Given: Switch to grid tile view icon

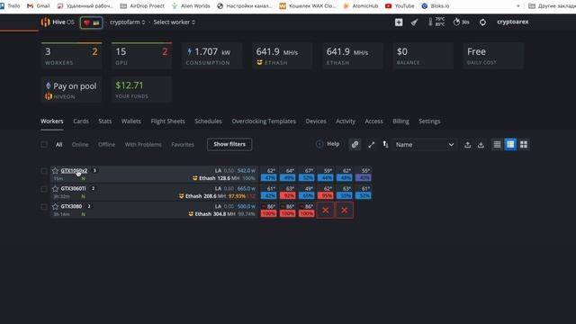Looking at the screenshot, I should (x=524, y=144).
